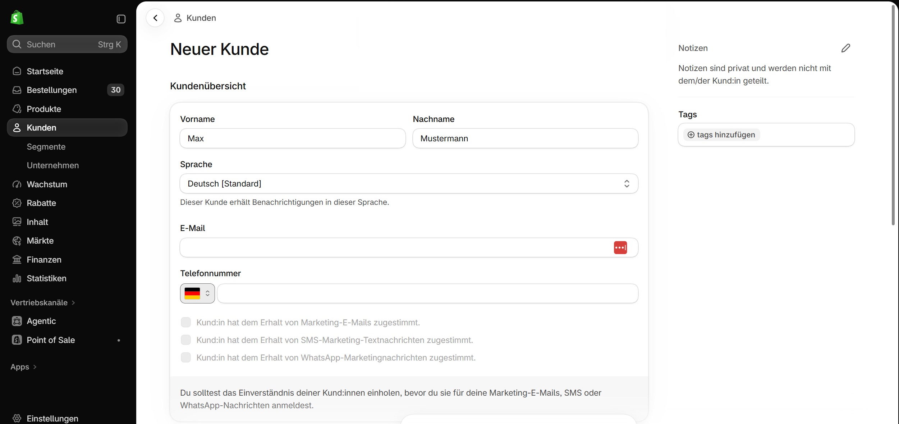Image resolution: width=899 pixels, height=424 pixels.
Task: Click the tags hinzufügen button
Action: [x=721, y=135]
